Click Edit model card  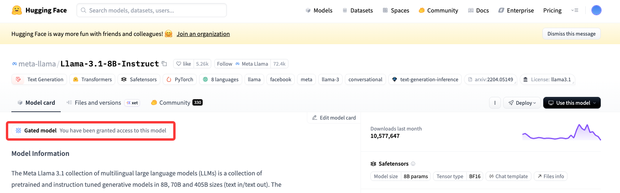(334, 118)
